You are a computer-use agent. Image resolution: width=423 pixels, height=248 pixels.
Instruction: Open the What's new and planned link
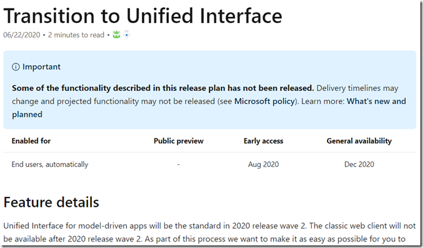tap(209, 108)
